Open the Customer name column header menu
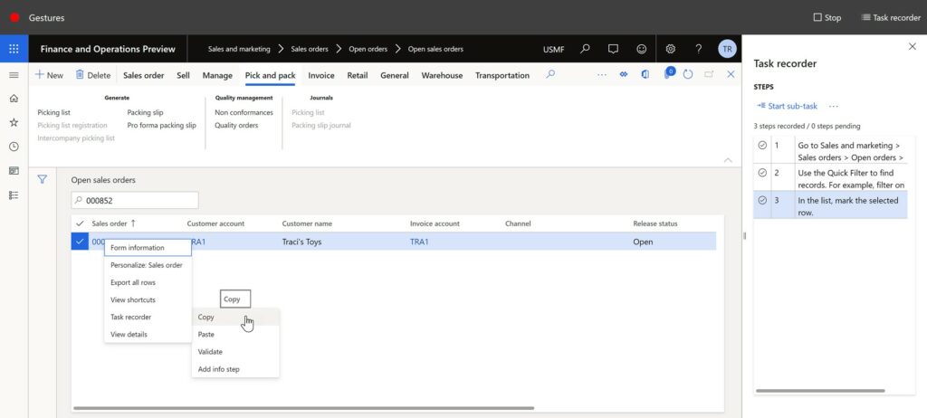 (x=307, y=223)
